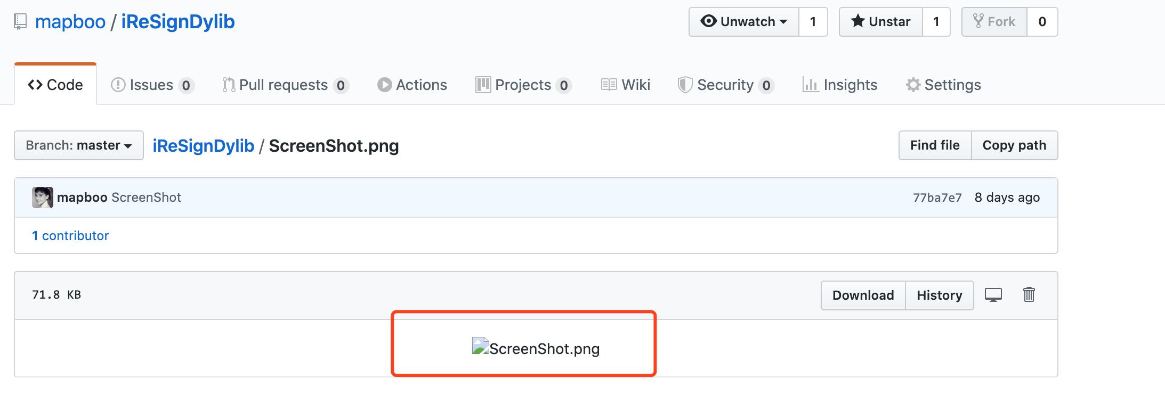The height and width of the screenshot is (411, 1165).
Task: Click the repository book icon
Action: point(20,22)
